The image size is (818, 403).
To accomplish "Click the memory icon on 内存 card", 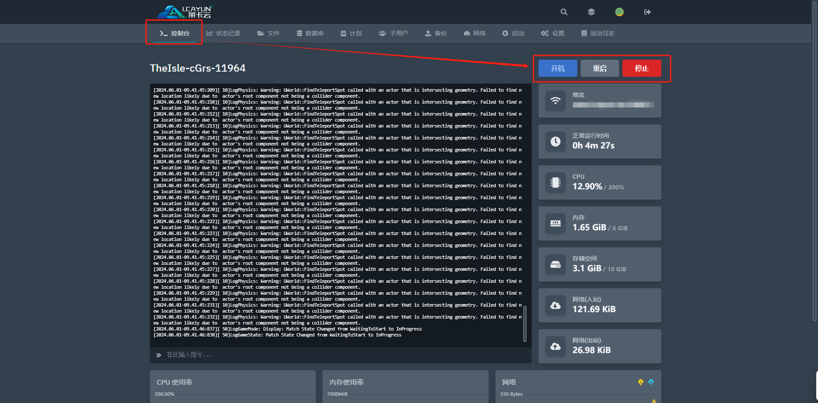I will pyautogui.click(x=556, y=223).
